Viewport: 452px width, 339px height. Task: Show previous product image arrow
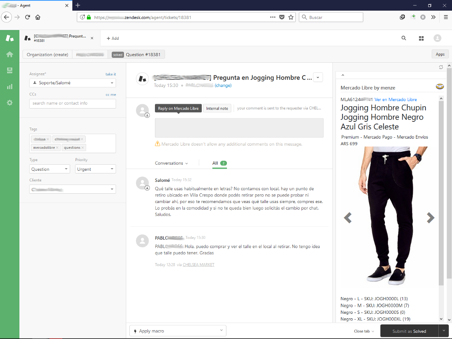click(348, 218)
